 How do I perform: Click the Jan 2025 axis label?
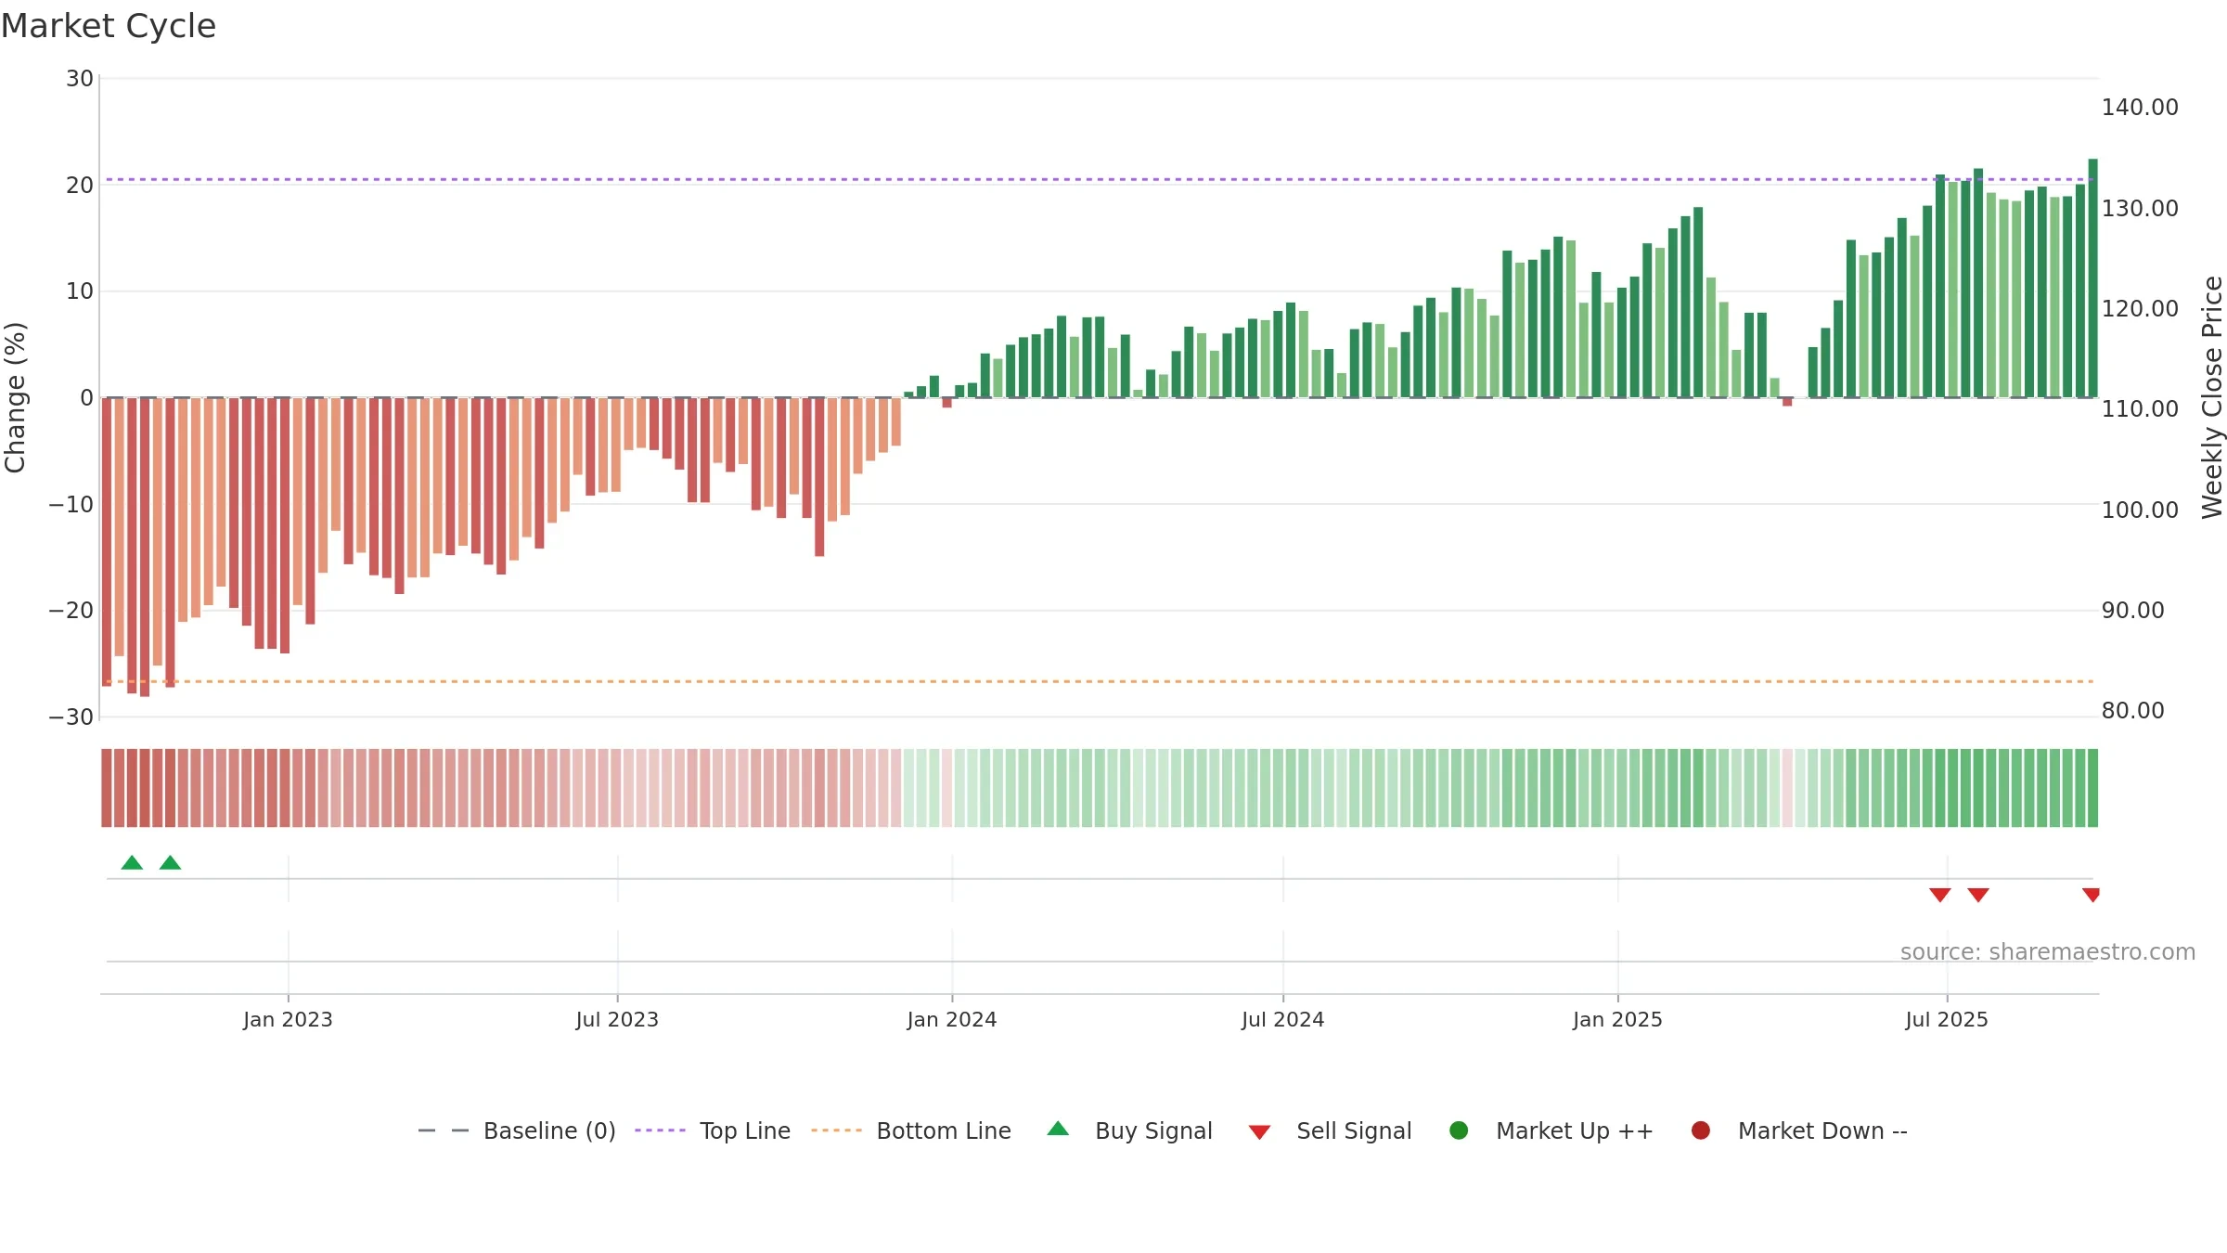1617,1019
